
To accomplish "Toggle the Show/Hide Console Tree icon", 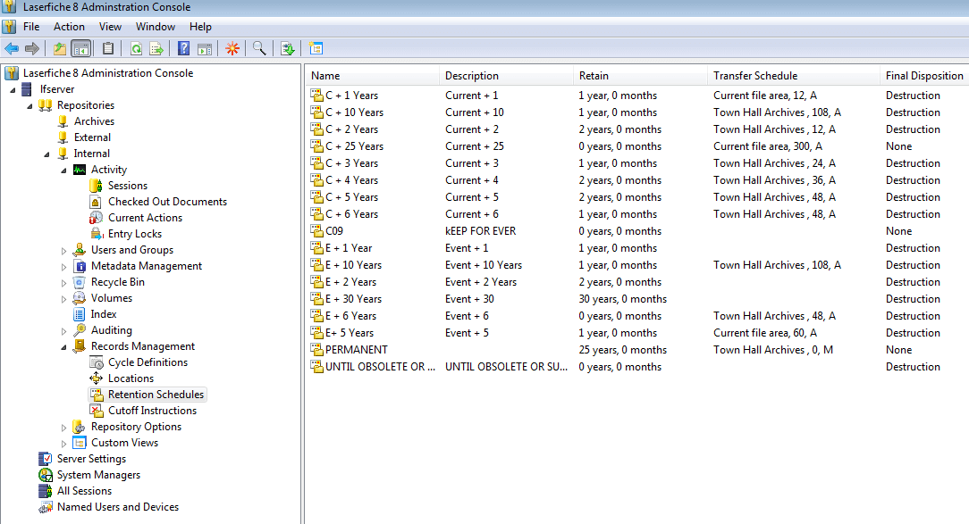I will click(x=81, y=48).
